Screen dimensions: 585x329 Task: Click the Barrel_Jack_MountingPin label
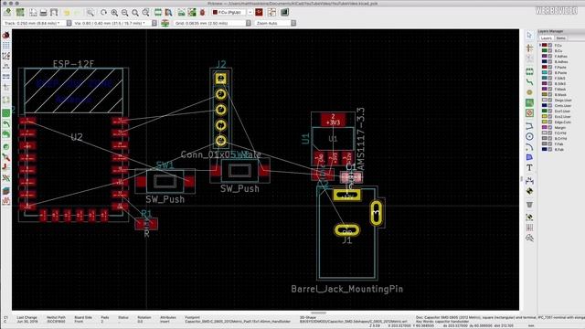point(347,289)
